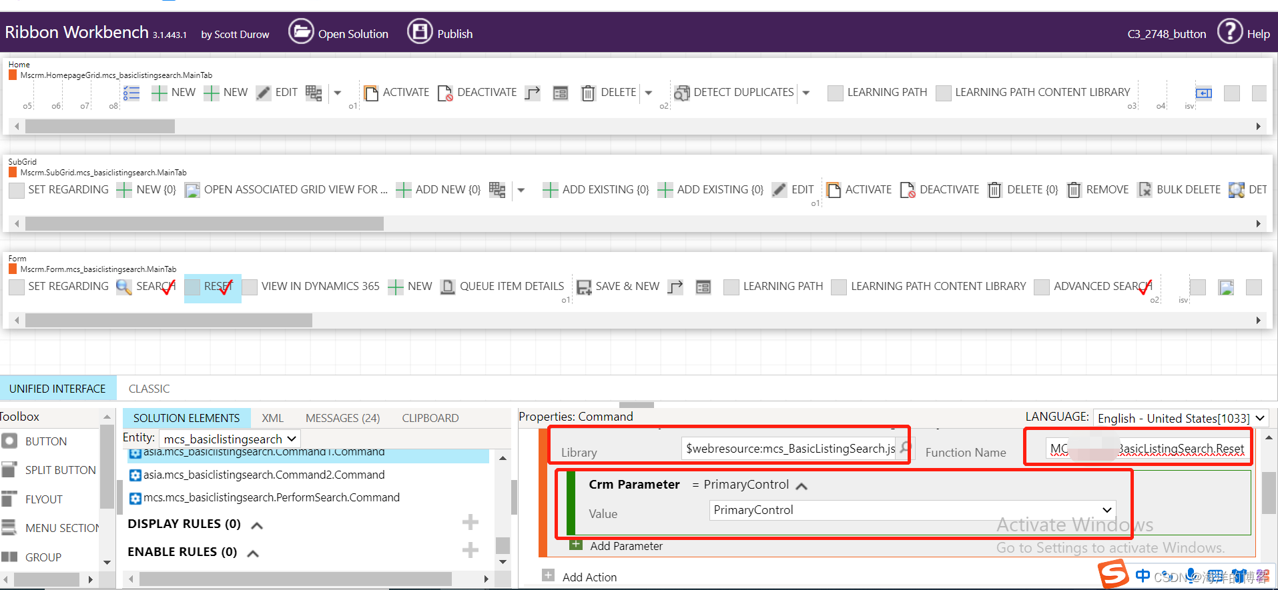The width and height of the screenshot is (1278, 590).
Task: Click QUEUE ITEM DETAILS in Form ribbon
Action: [503, 287]
